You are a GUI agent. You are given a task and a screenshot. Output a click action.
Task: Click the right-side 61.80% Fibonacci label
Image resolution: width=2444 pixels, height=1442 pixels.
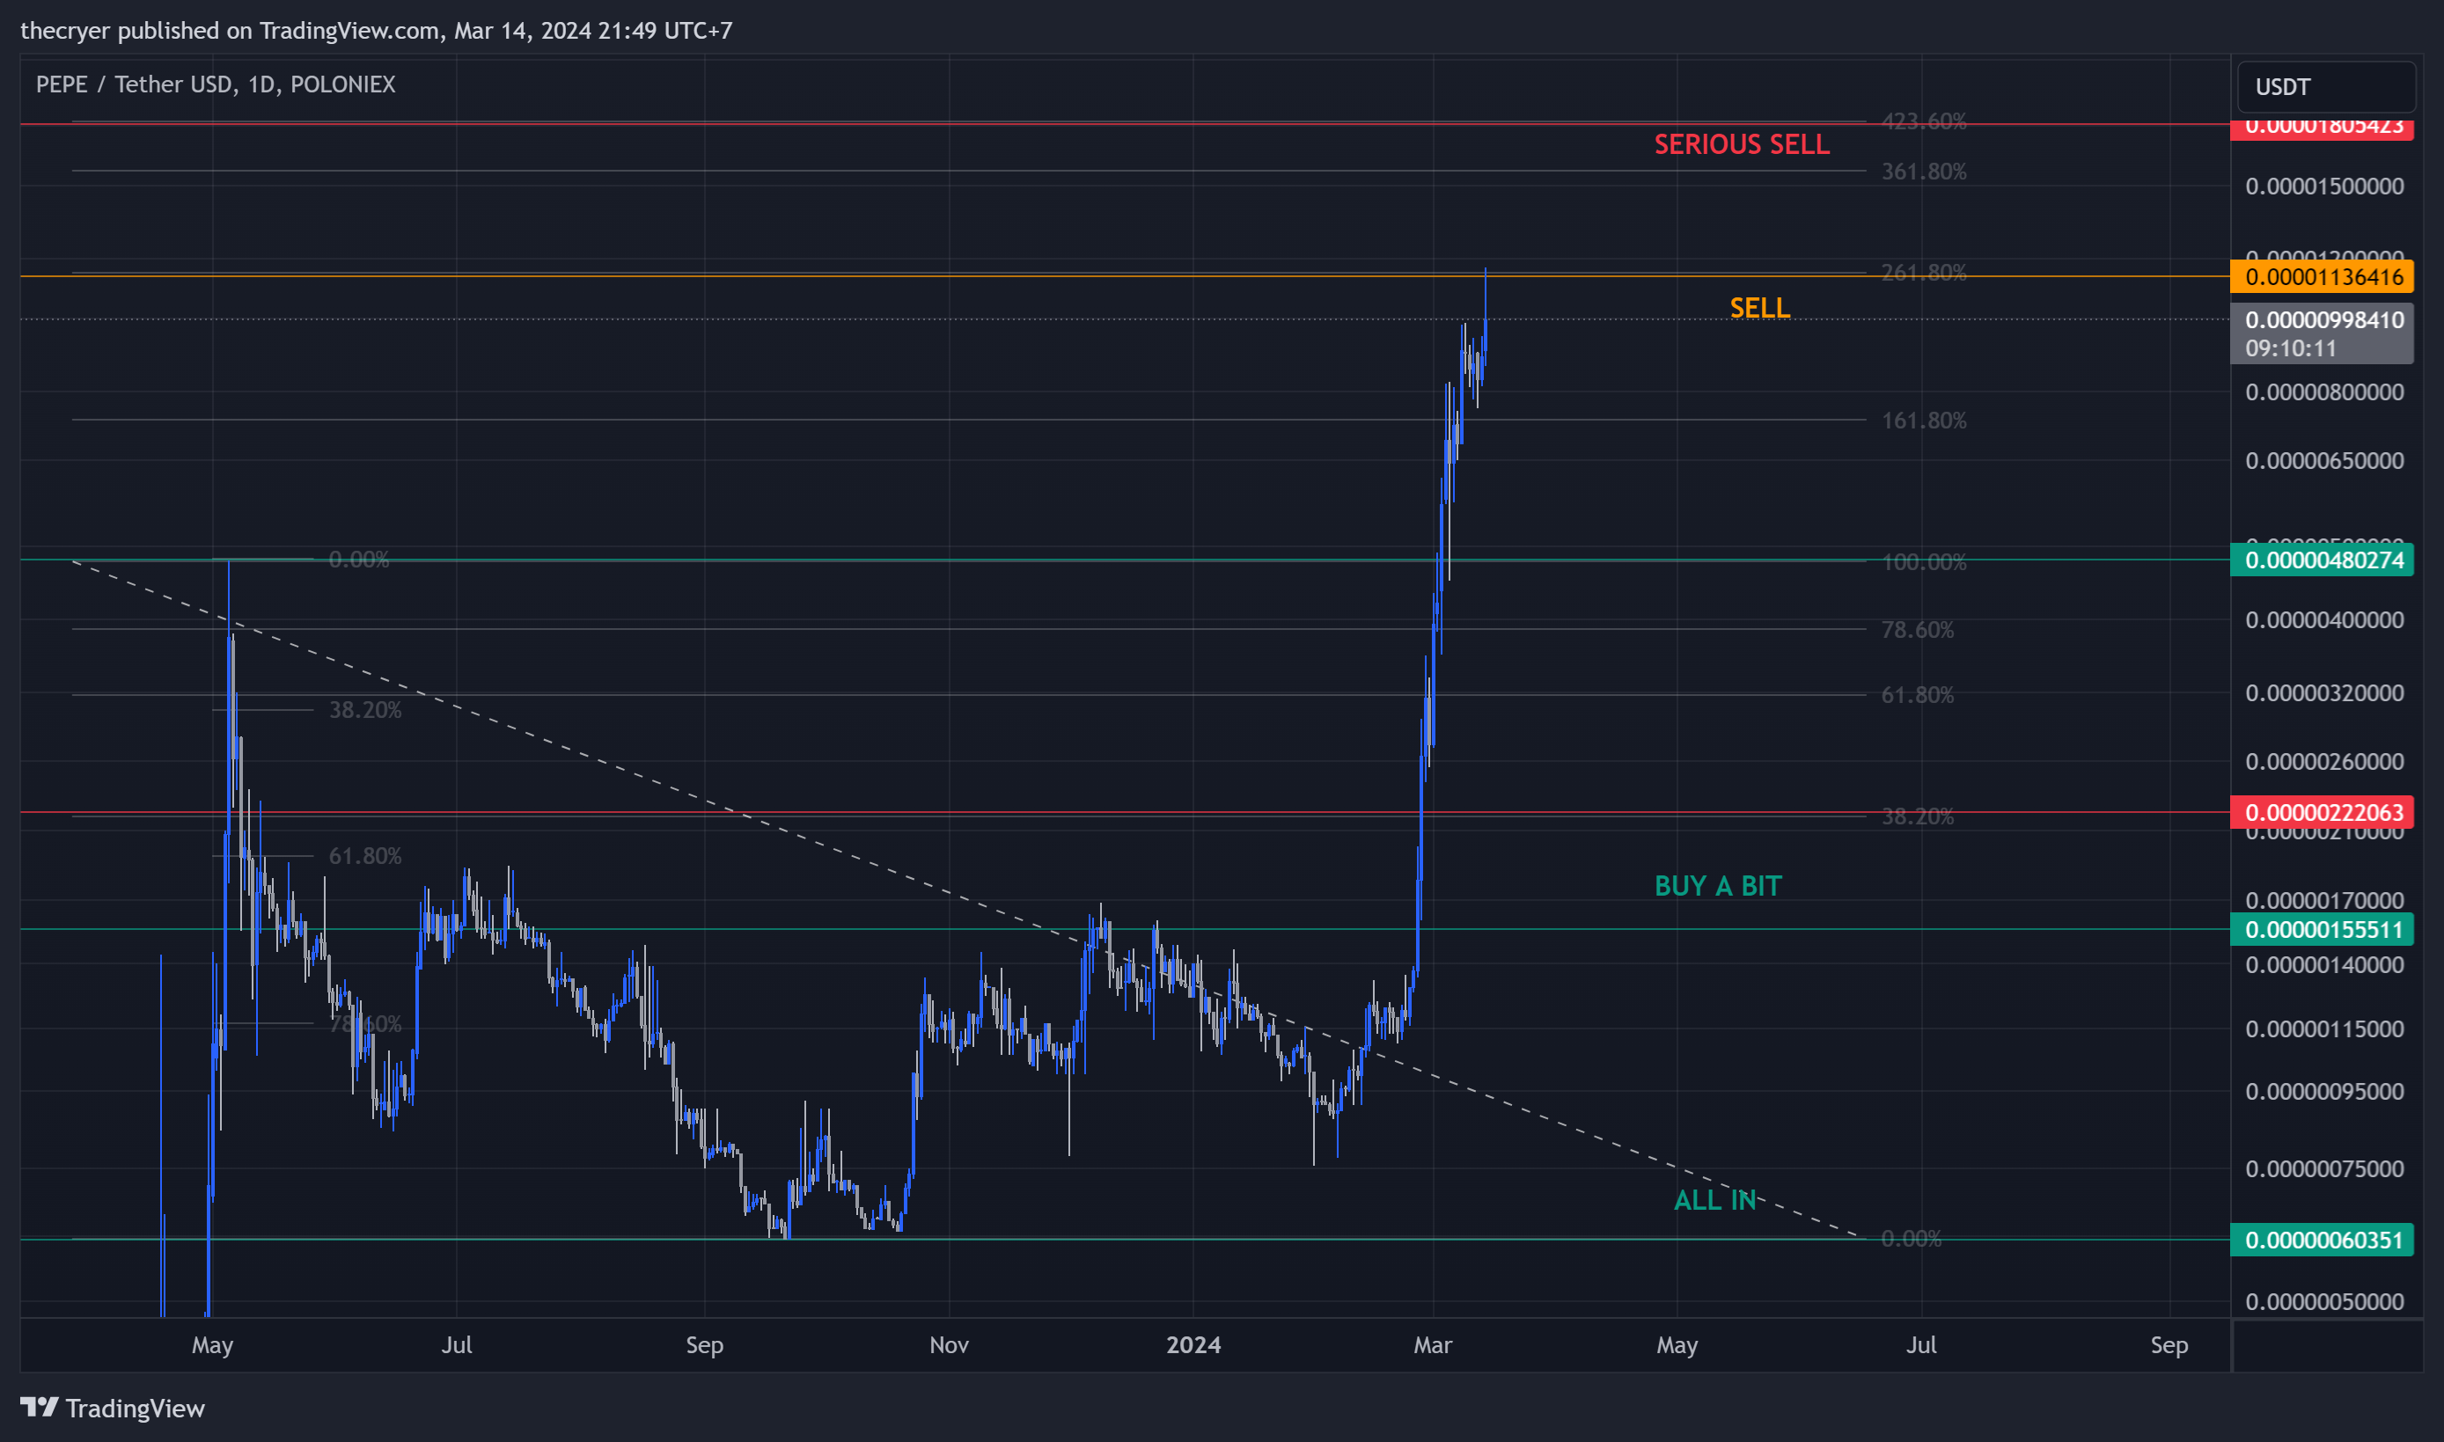click(1918, 695)
